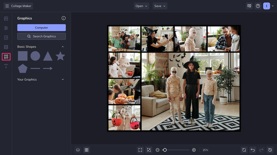Undo the last action
Viewport: 277px width, 155px height.
[253, 150]
